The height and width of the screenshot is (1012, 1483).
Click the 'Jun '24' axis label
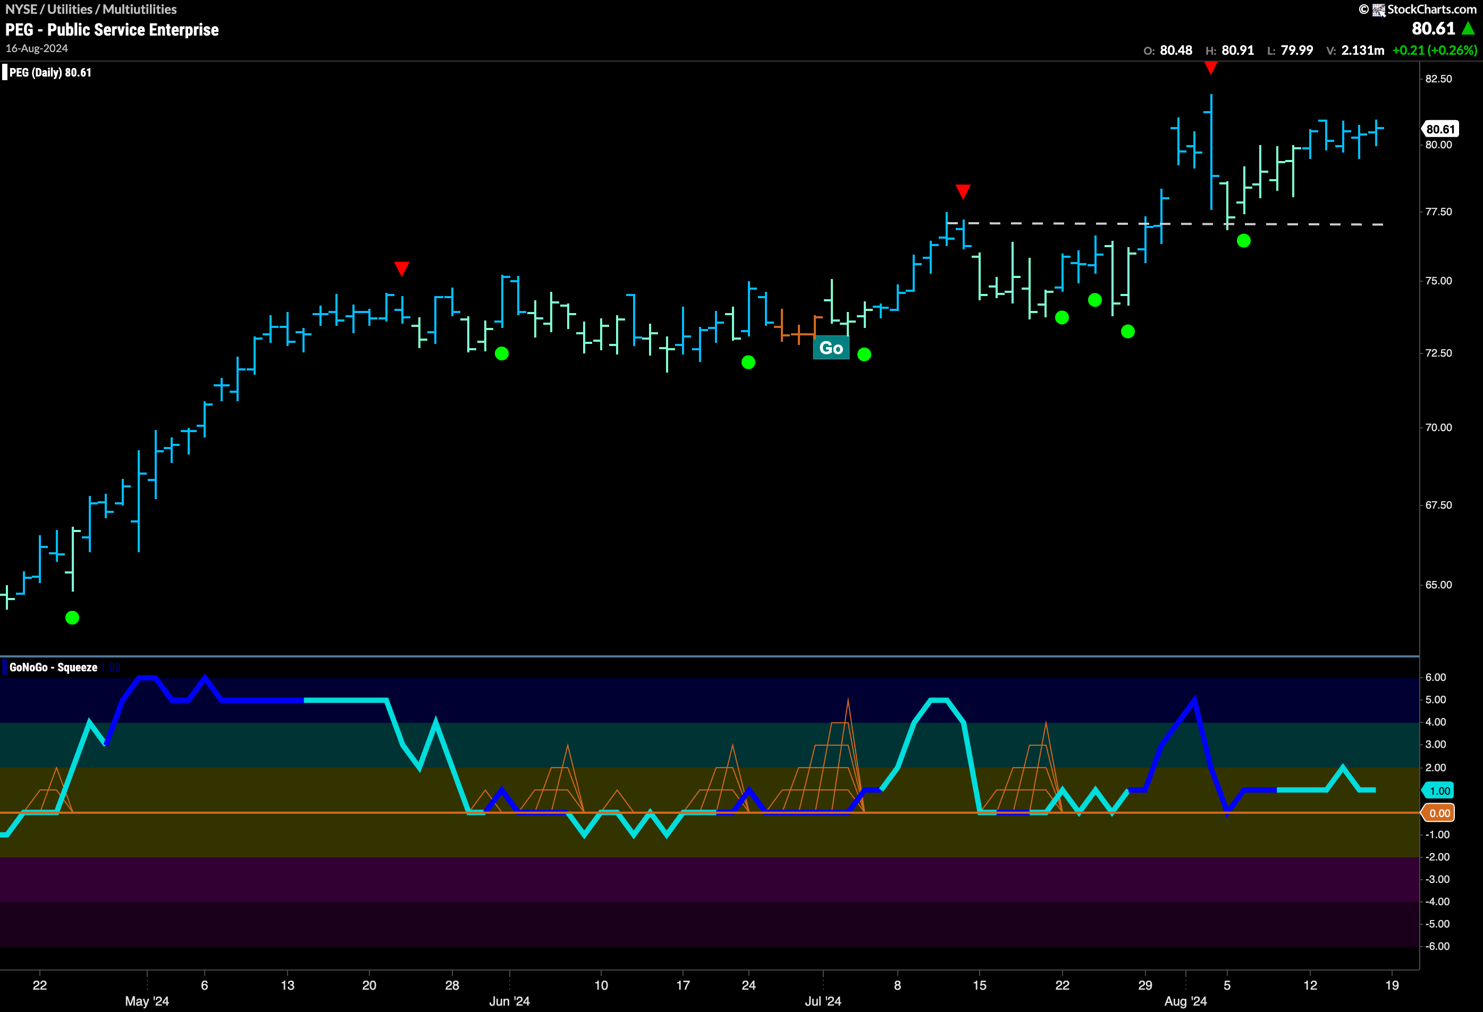(x=509, y=1001)
